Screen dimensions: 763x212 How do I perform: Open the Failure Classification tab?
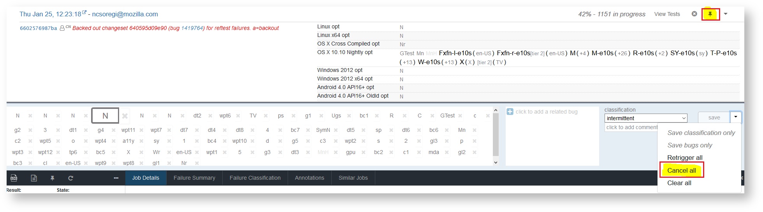pyautogui.click(x=255, y=178)
